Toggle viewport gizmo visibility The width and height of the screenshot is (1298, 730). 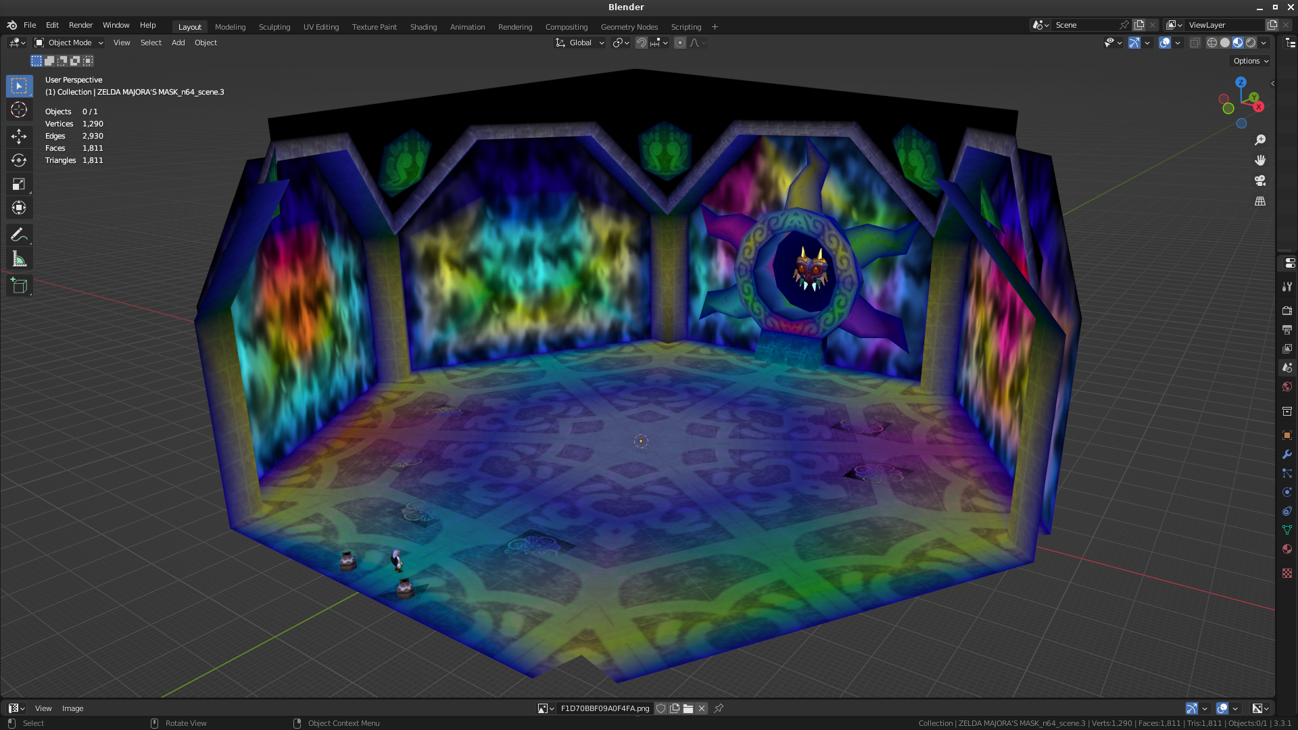pyautogui.click(x=1134, y=43)
